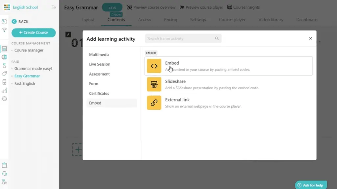Select the Assessment category
Viewport: 337px width, 189px height.
[99, 74]
